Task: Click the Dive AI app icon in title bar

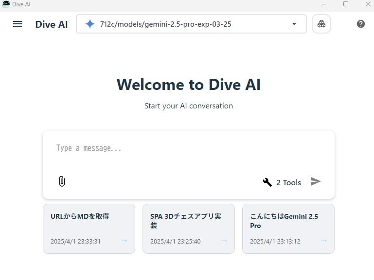Action: point(6,4)
